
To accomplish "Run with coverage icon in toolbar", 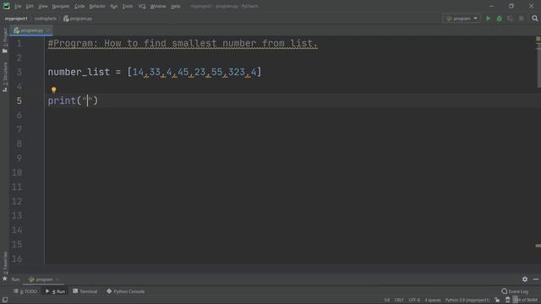I will (511, 19).
